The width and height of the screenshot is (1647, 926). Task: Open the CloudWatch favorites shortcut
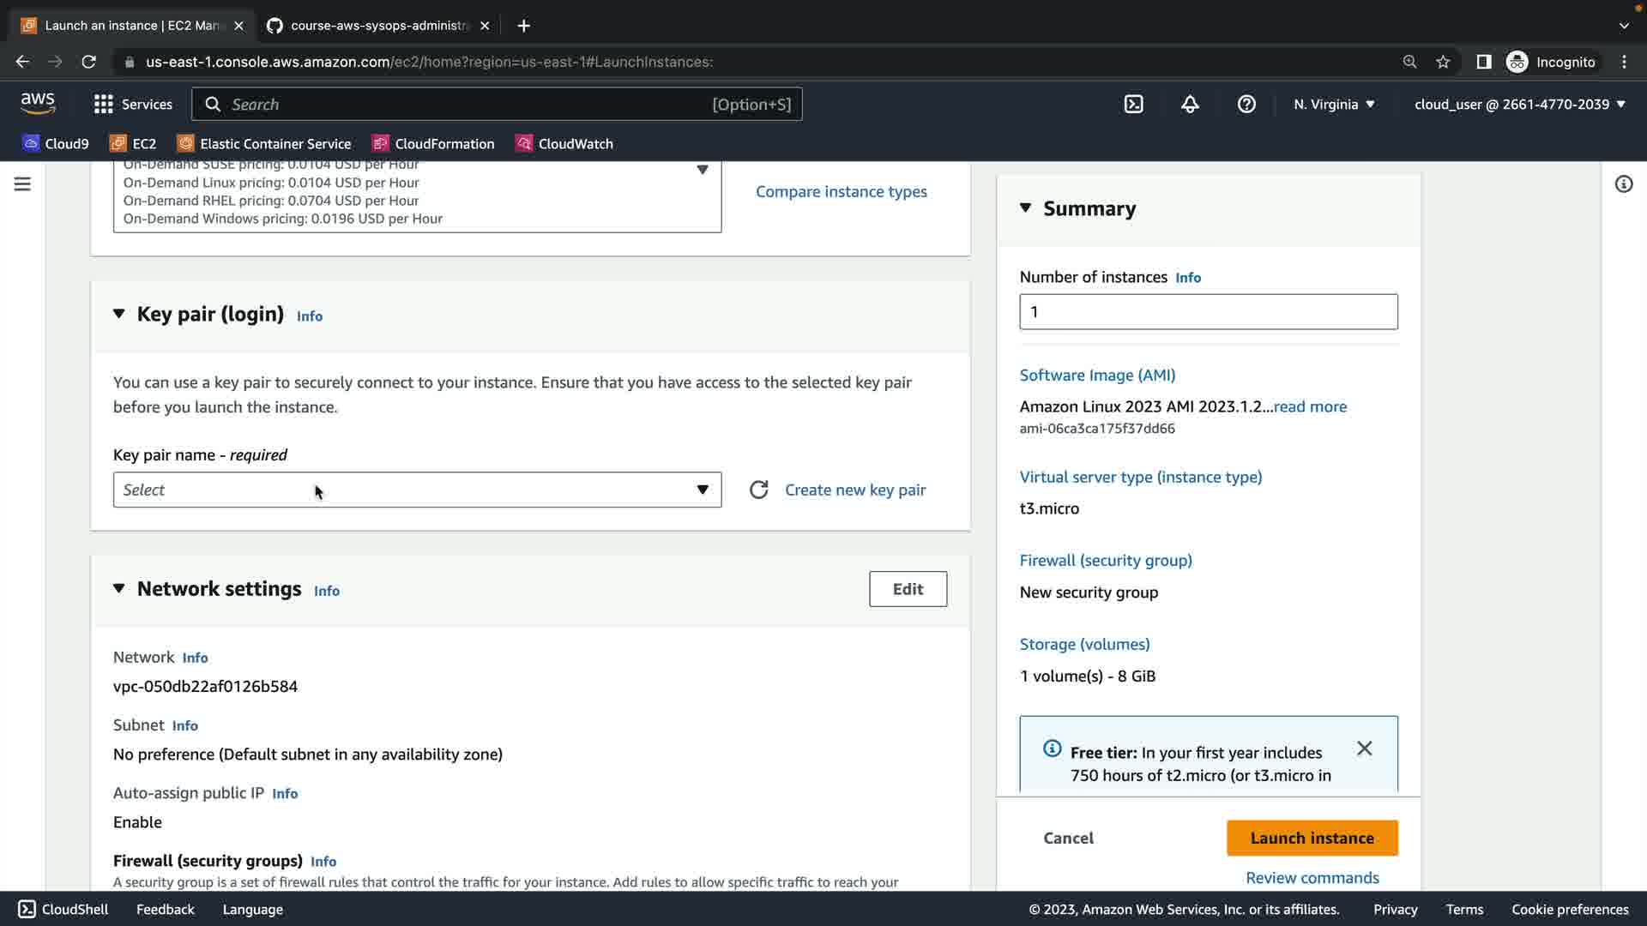[564, 143]
